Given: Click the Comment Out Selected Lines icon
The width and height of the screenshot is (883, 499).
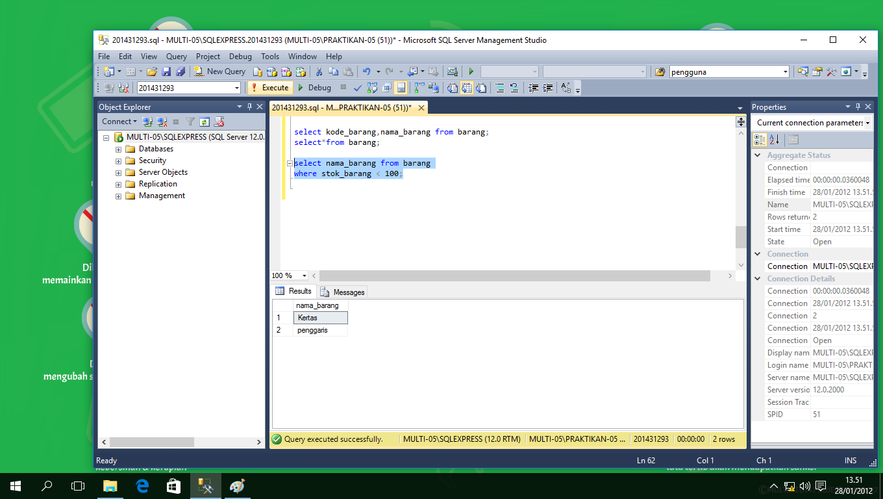Looking at the screenshot, I should [x=499, y=87].
